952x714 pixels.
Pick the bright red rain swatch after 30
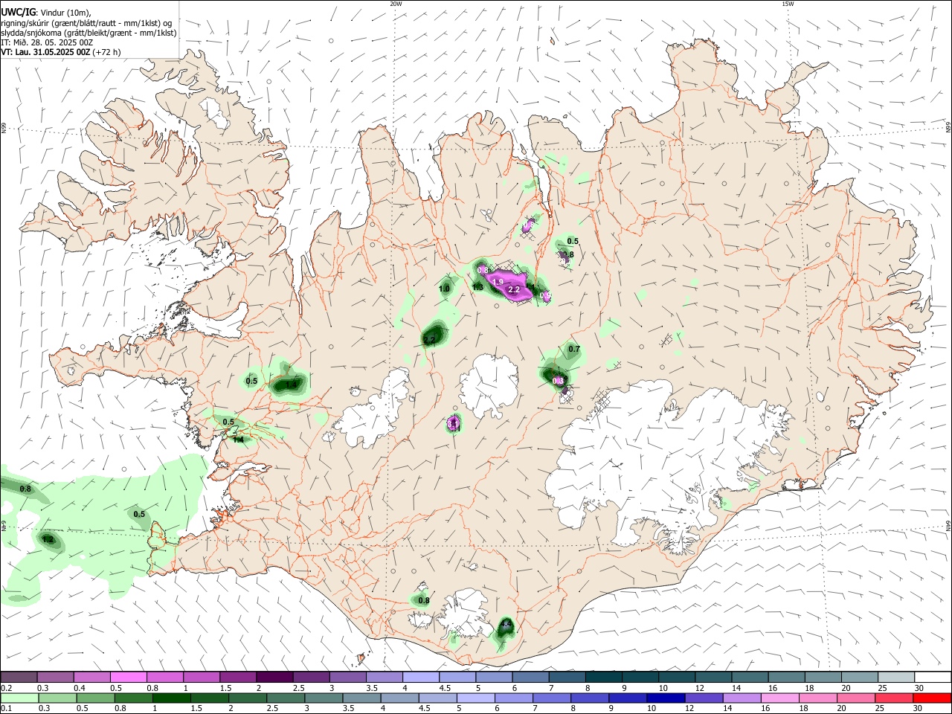pyautogui.click(x=933, y=698)
